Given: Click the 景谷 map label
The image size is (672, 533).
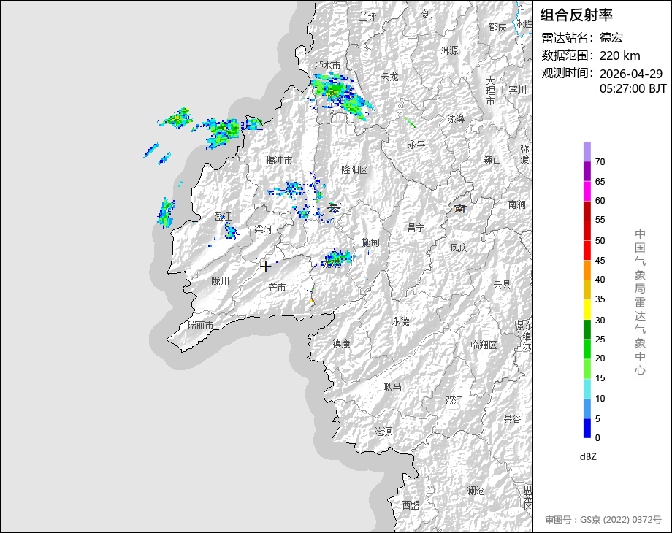Looking at the screenshot, I should [512, 419].
